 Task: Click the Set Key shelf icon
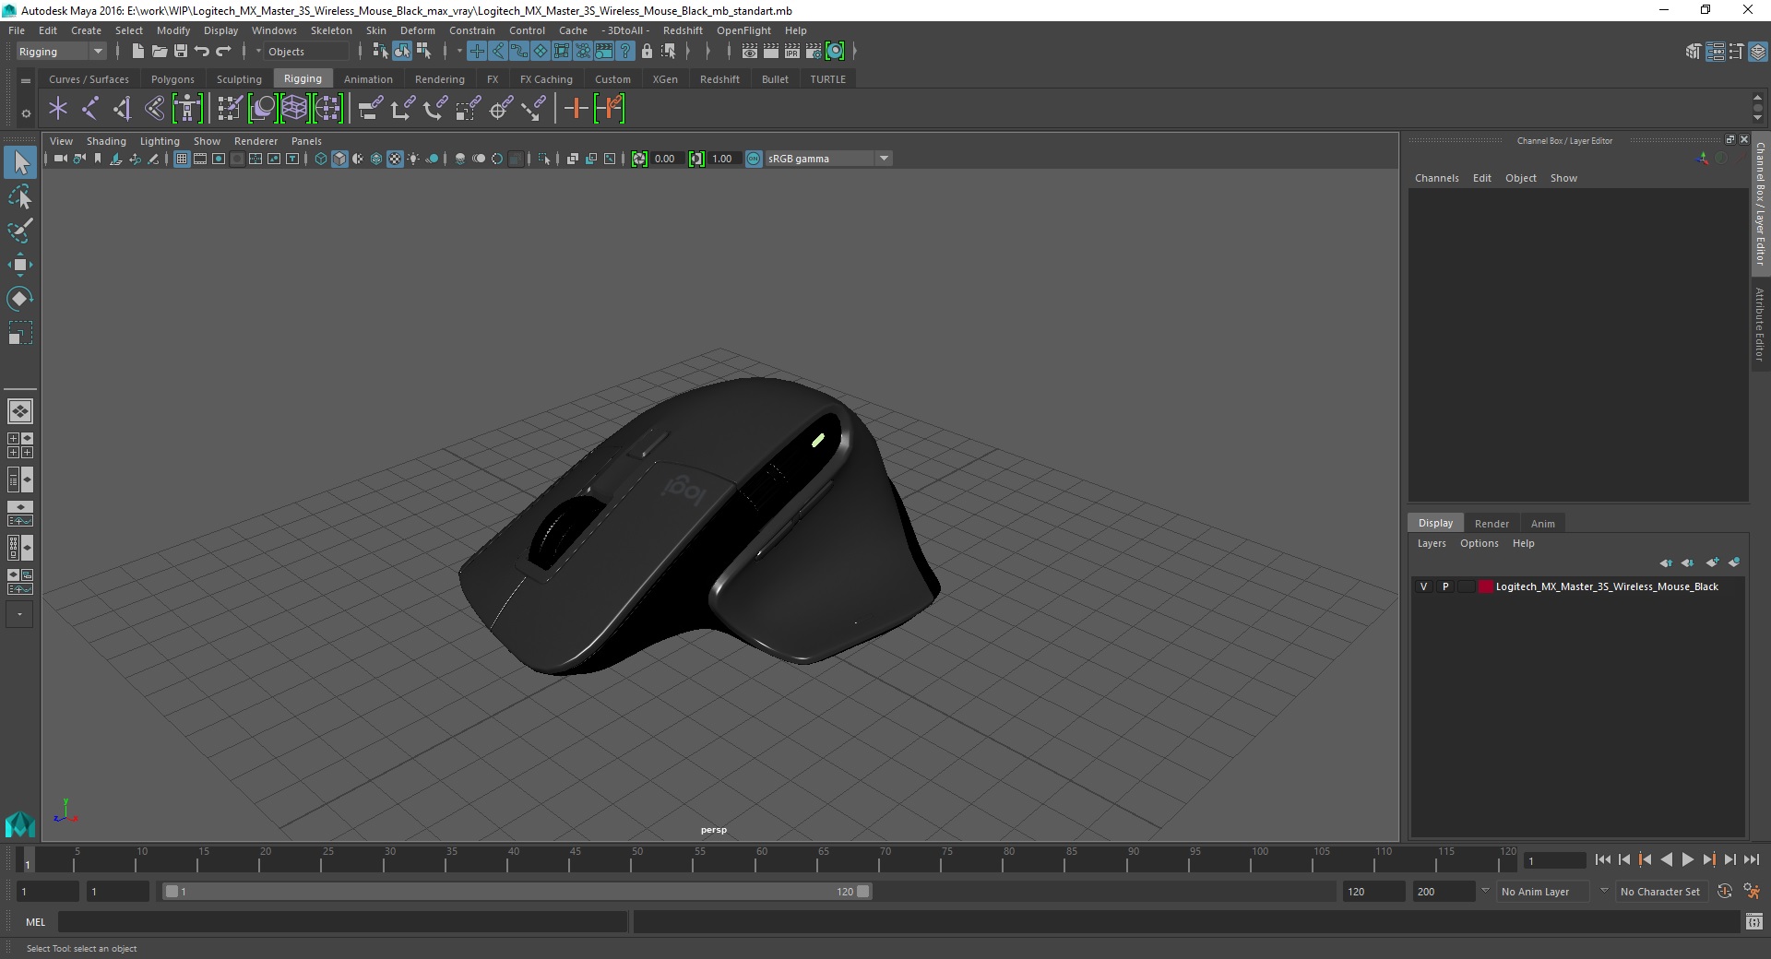click(576, 109)
